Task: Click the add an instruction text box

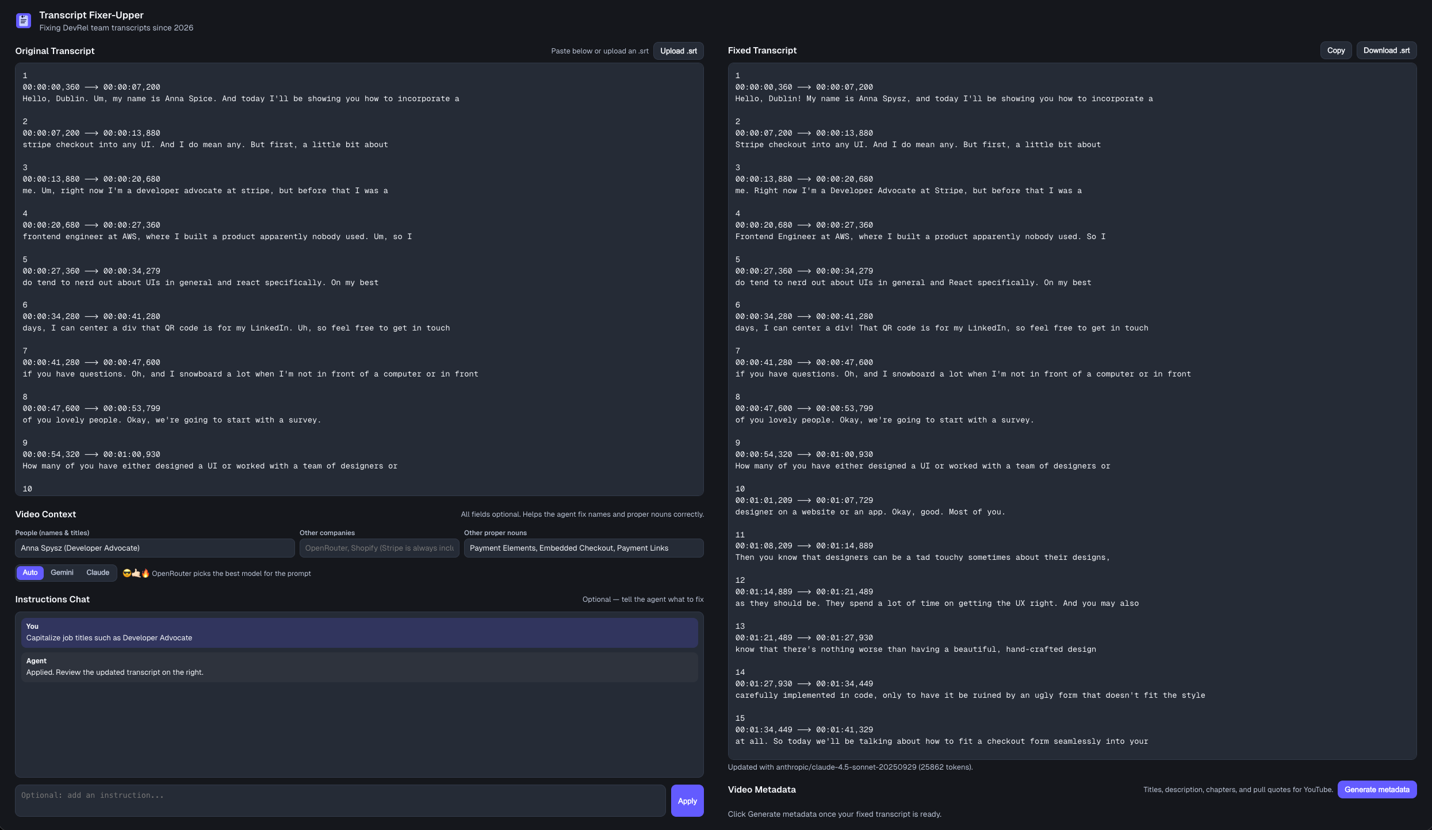Action: 340,801
